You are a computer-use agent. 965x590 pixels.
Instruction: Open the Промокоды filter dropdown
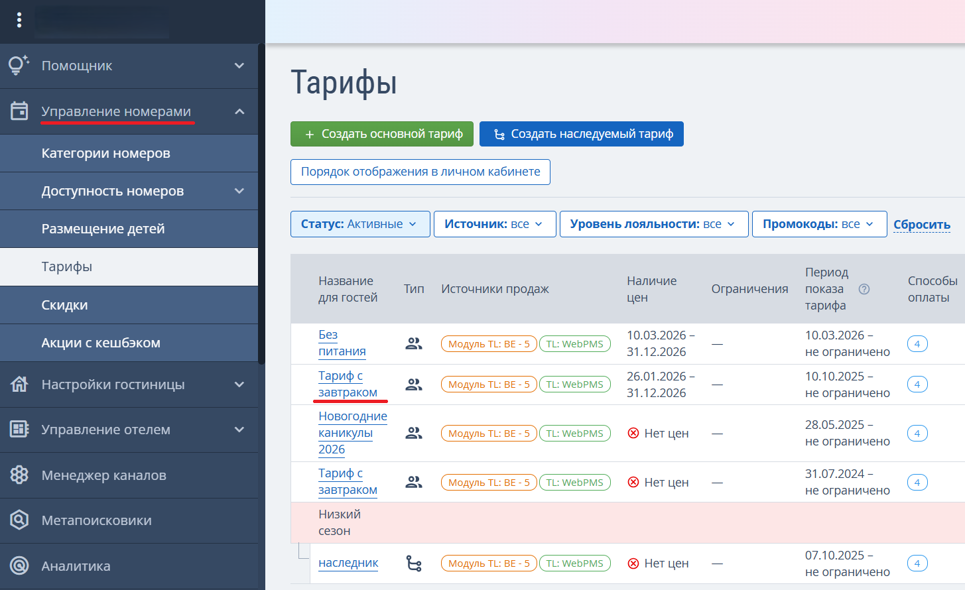[818, 224]
